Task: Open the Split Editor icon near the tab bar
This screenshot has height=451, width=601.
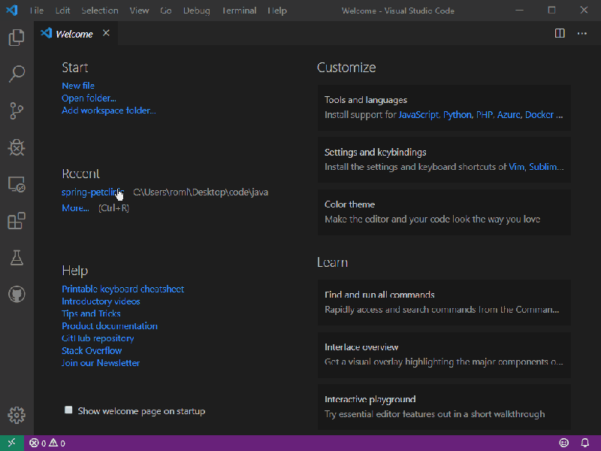Action: (560, 33)
